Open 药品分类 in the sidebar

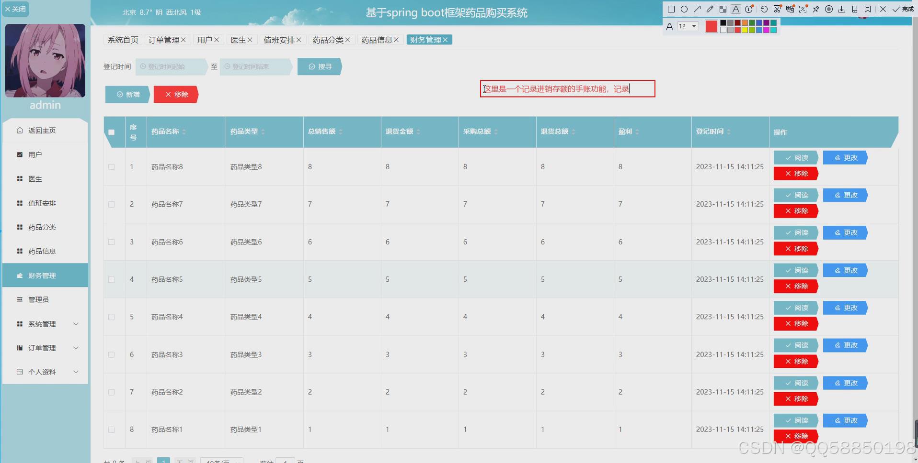(x=42, y=227)
